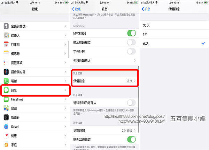Tap the SMS/MMS section header
Viewport: 209px width, 150px height.
coord(78,26)
